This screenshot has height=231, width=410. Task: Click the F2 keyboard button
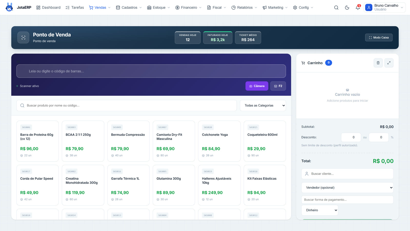pyautogui.click(x=278, y=86)
